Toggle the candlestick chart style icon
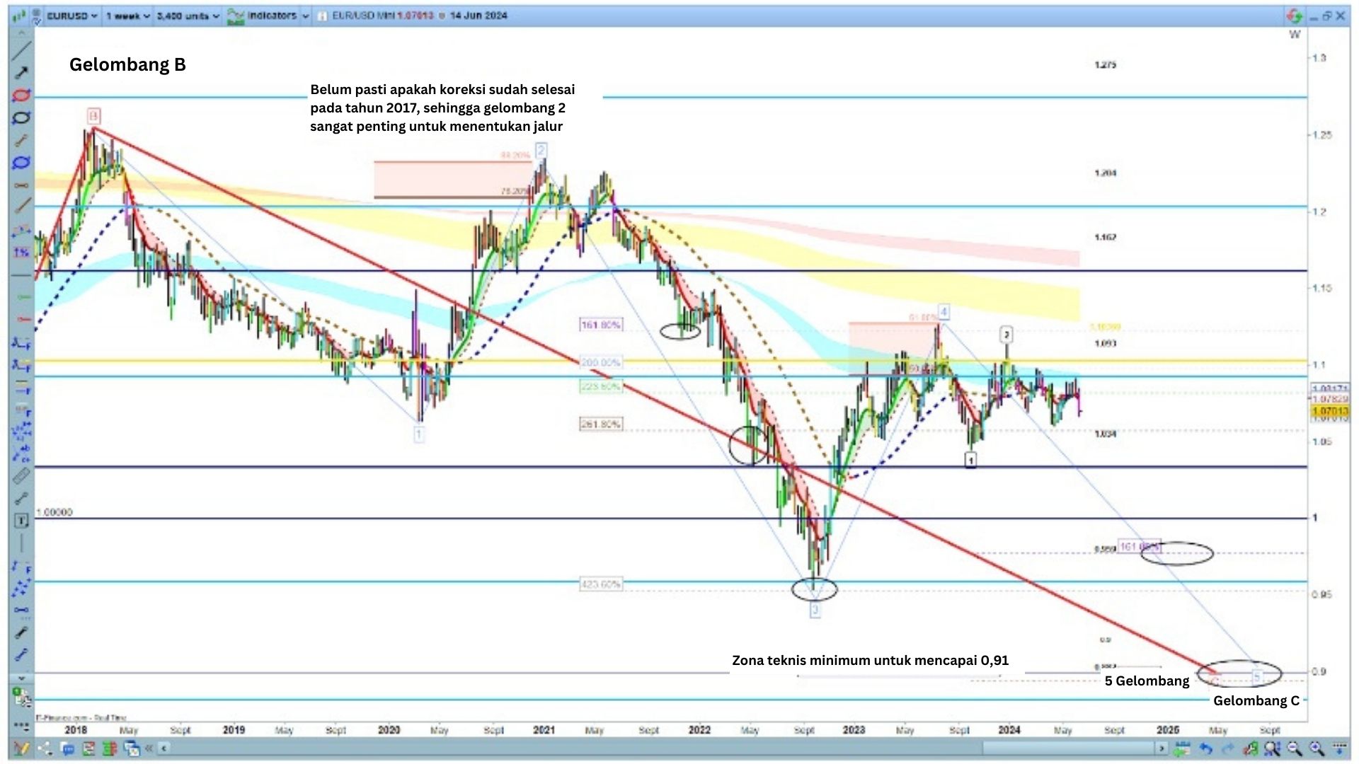 coord(19,16)
